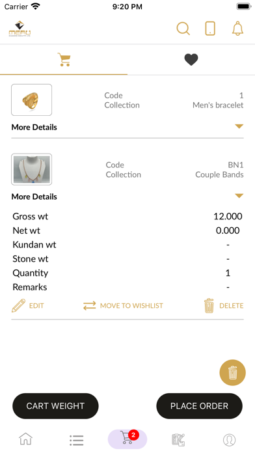255x453 pixels.
Task: Edit the Couple Bands cart item
Action: [28, 306]
